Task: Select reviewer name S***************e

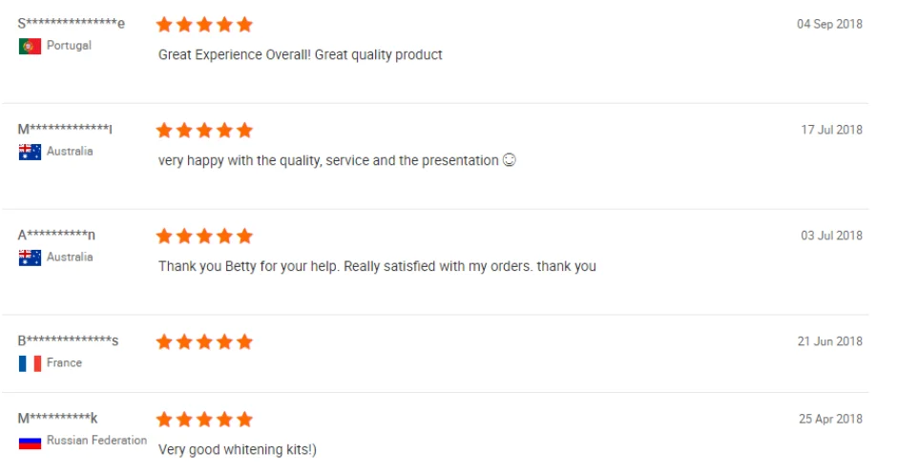Action: click(x=71, y=24)
